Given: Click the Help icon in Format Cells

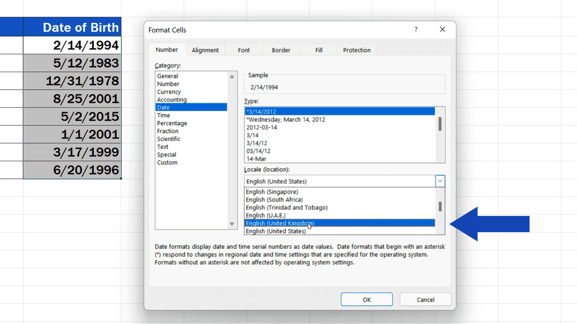Looking at the screenshot, I should 416,29.
